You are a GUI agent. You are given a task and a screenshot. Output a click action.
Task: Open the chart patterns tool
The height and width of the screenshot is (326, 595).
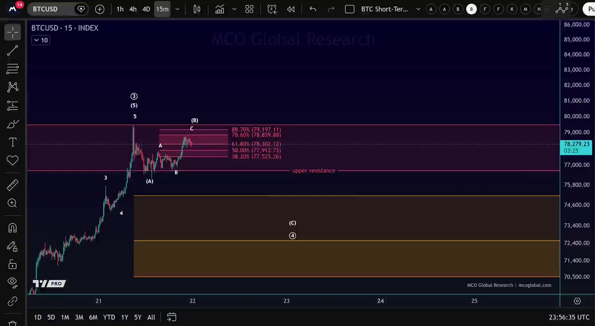coord(12,87)
